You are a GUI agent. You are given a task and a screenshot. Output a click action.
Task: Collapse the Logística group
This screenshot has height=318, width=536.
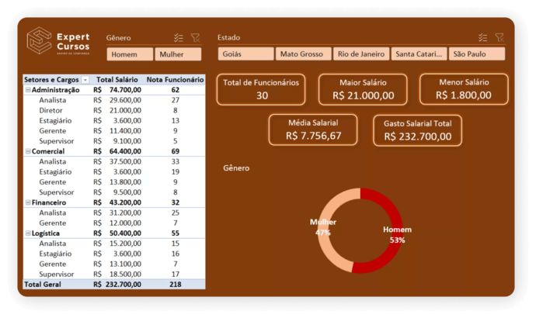(28, 233)
